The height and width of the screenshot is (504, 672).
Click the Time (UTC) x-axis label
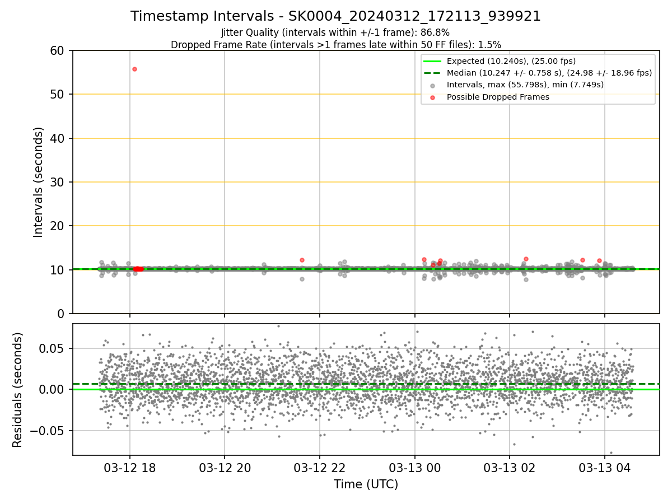coord(366,484)
